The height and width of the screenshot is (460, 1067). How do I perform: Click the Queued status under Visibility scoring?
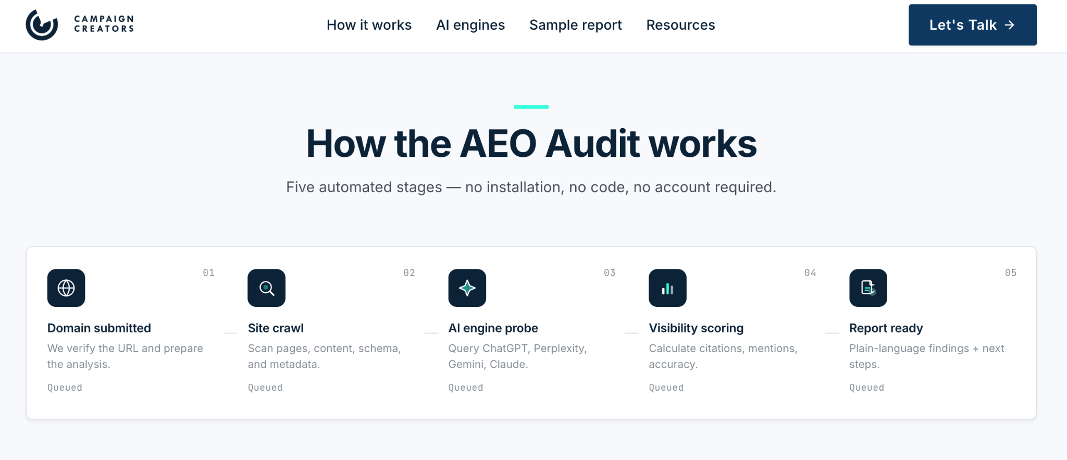(x=666, y=388)
